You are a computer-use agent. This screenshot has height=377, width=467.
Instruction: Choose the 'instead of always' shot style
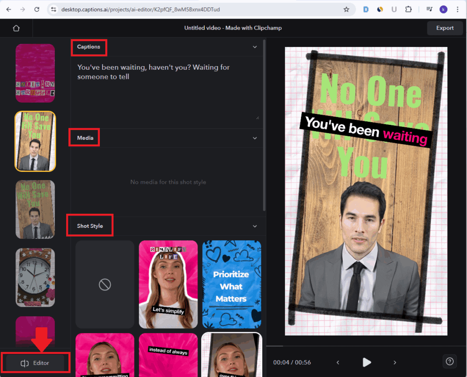point(168,355)
